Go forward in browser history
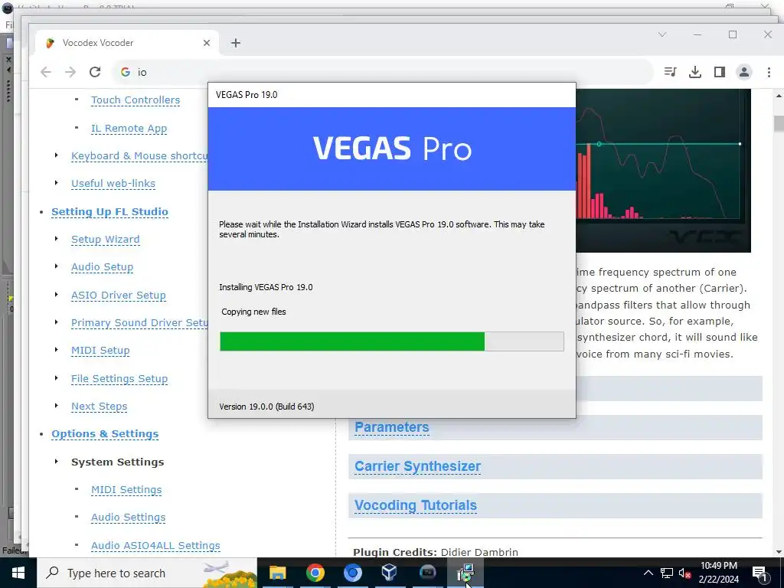The width and height of the screenshot is (784, 588). click(70, 72)
